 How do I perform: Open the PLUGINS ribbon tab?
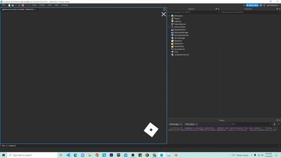65,5
